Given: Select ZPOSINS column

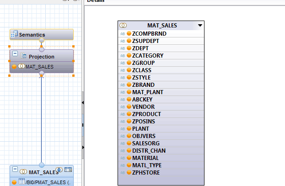Looking at the screenshot, I should pyautogui.click(x=161, y=122).
